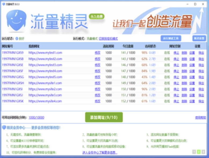The height and width of the screenshot is (158, 209).
Task: Open 设置 for the mysite1.com row
Action: (x=192, y=83)
